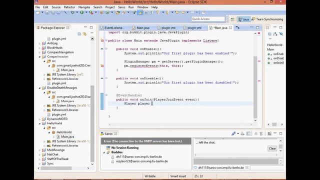Expand the DynamicMOTD project
Screen dimensions: 320x180
[x=39, y=119]
